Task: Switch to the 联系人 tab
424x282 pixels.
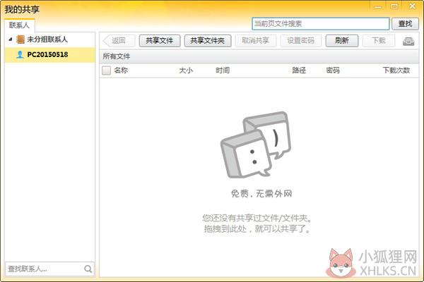Action: (x=19, y=25)
